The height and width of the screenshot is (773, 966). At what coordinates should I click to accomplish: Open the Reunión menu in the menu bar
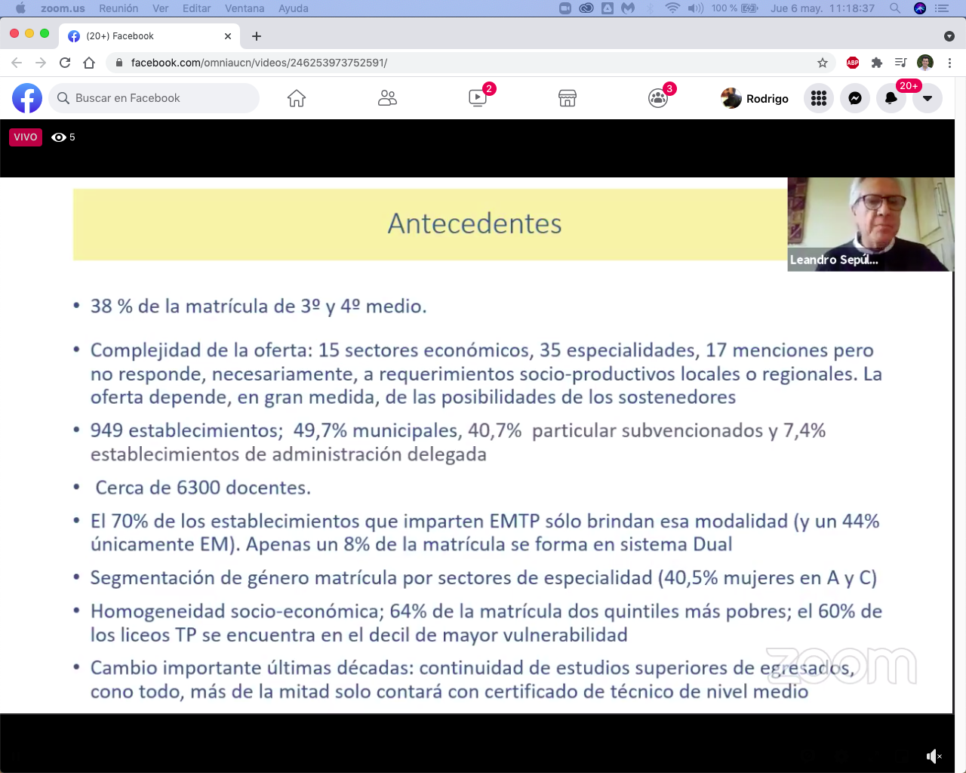click(x=118, y=8)
